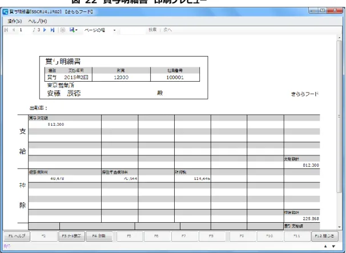The image size is (346, 253).
Task: Click the status bar up triangle
Action: [325, 246]
